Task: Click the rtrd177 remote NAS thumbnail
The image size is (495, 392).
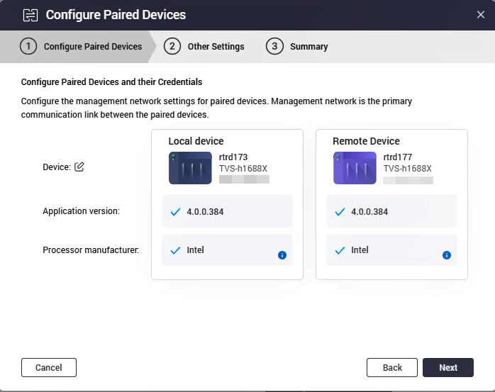Action: pyautogui.click(x=355, y=168)
